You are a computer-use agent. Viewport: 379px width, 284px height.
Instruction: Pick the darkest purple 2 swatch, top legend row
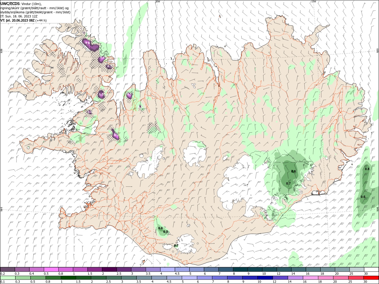109,270
